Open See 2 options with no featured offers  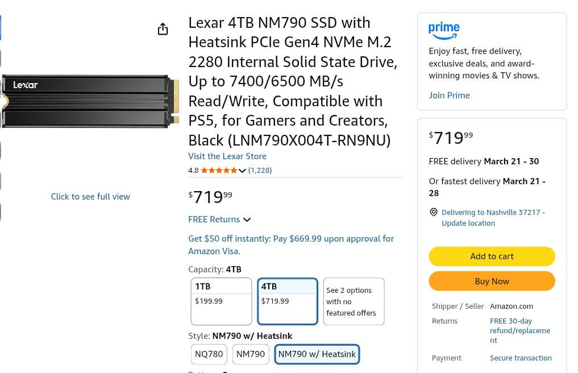[x=354, y=301]
